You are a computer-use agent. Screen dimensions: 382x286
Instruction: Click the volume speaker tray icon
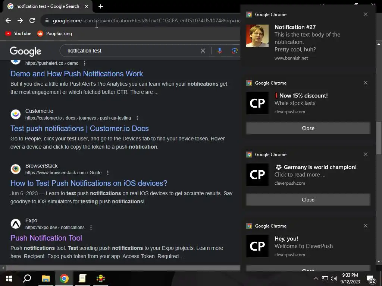[x=334, y=279]
